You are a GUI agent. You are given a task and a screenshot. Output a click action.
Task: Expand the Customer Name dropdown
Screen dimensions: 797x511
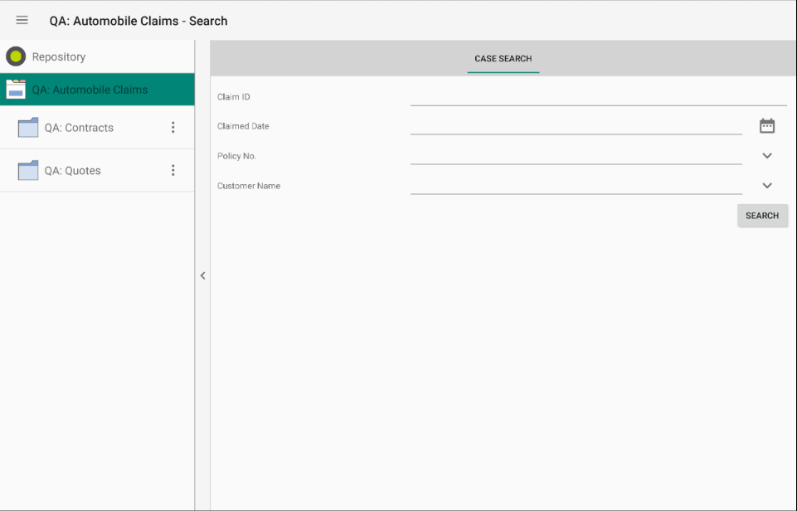(x=766, y=185)
